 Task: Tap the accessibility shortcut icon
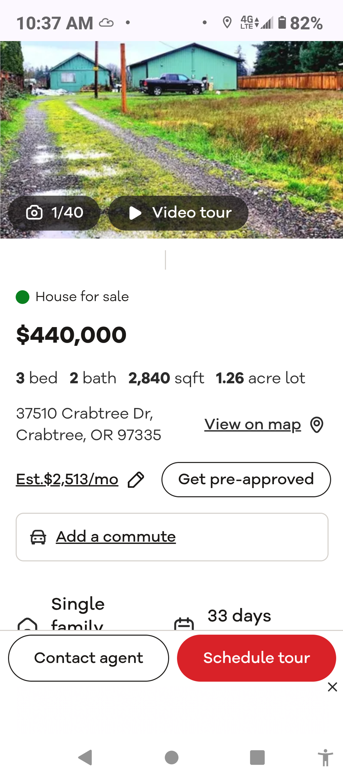tap(325, 757)
